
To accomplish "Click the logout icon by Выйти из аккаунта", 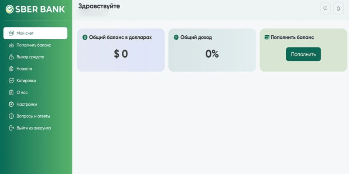I will coord(11,128).
